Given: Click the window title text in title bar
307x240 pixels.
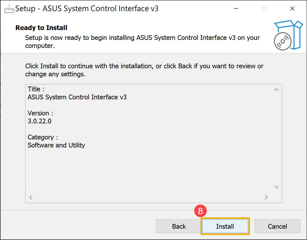Looking at the screenshot, I should [87, 8].
